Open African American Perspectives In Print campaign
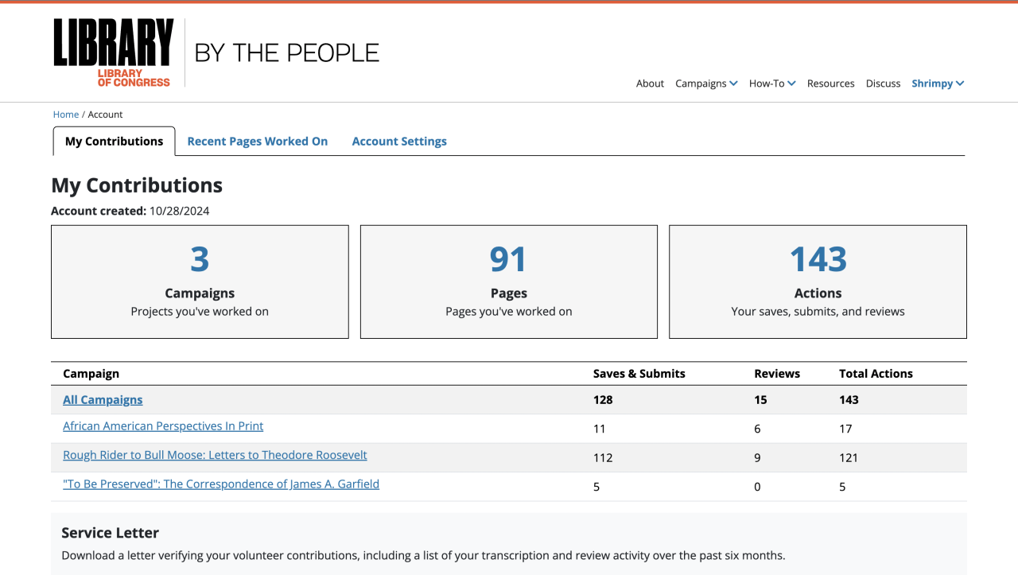The width and height of the screenshot is (1018, 575). 163,426
